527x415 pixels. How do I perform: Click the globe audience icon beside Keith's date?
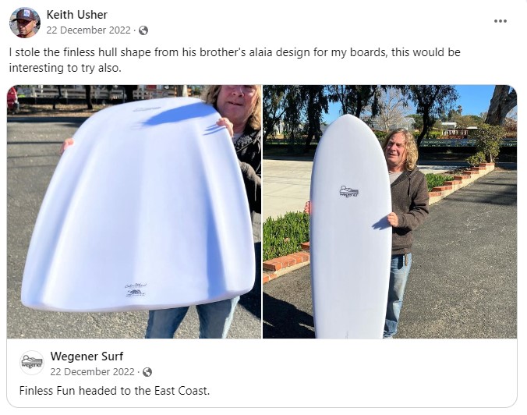point(143,30)
